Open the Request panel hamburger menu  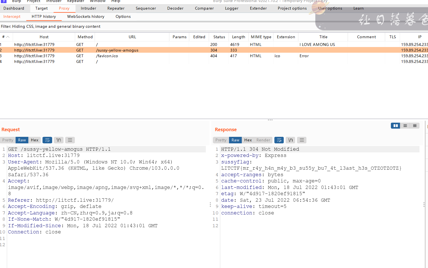[x=70, y=140]
